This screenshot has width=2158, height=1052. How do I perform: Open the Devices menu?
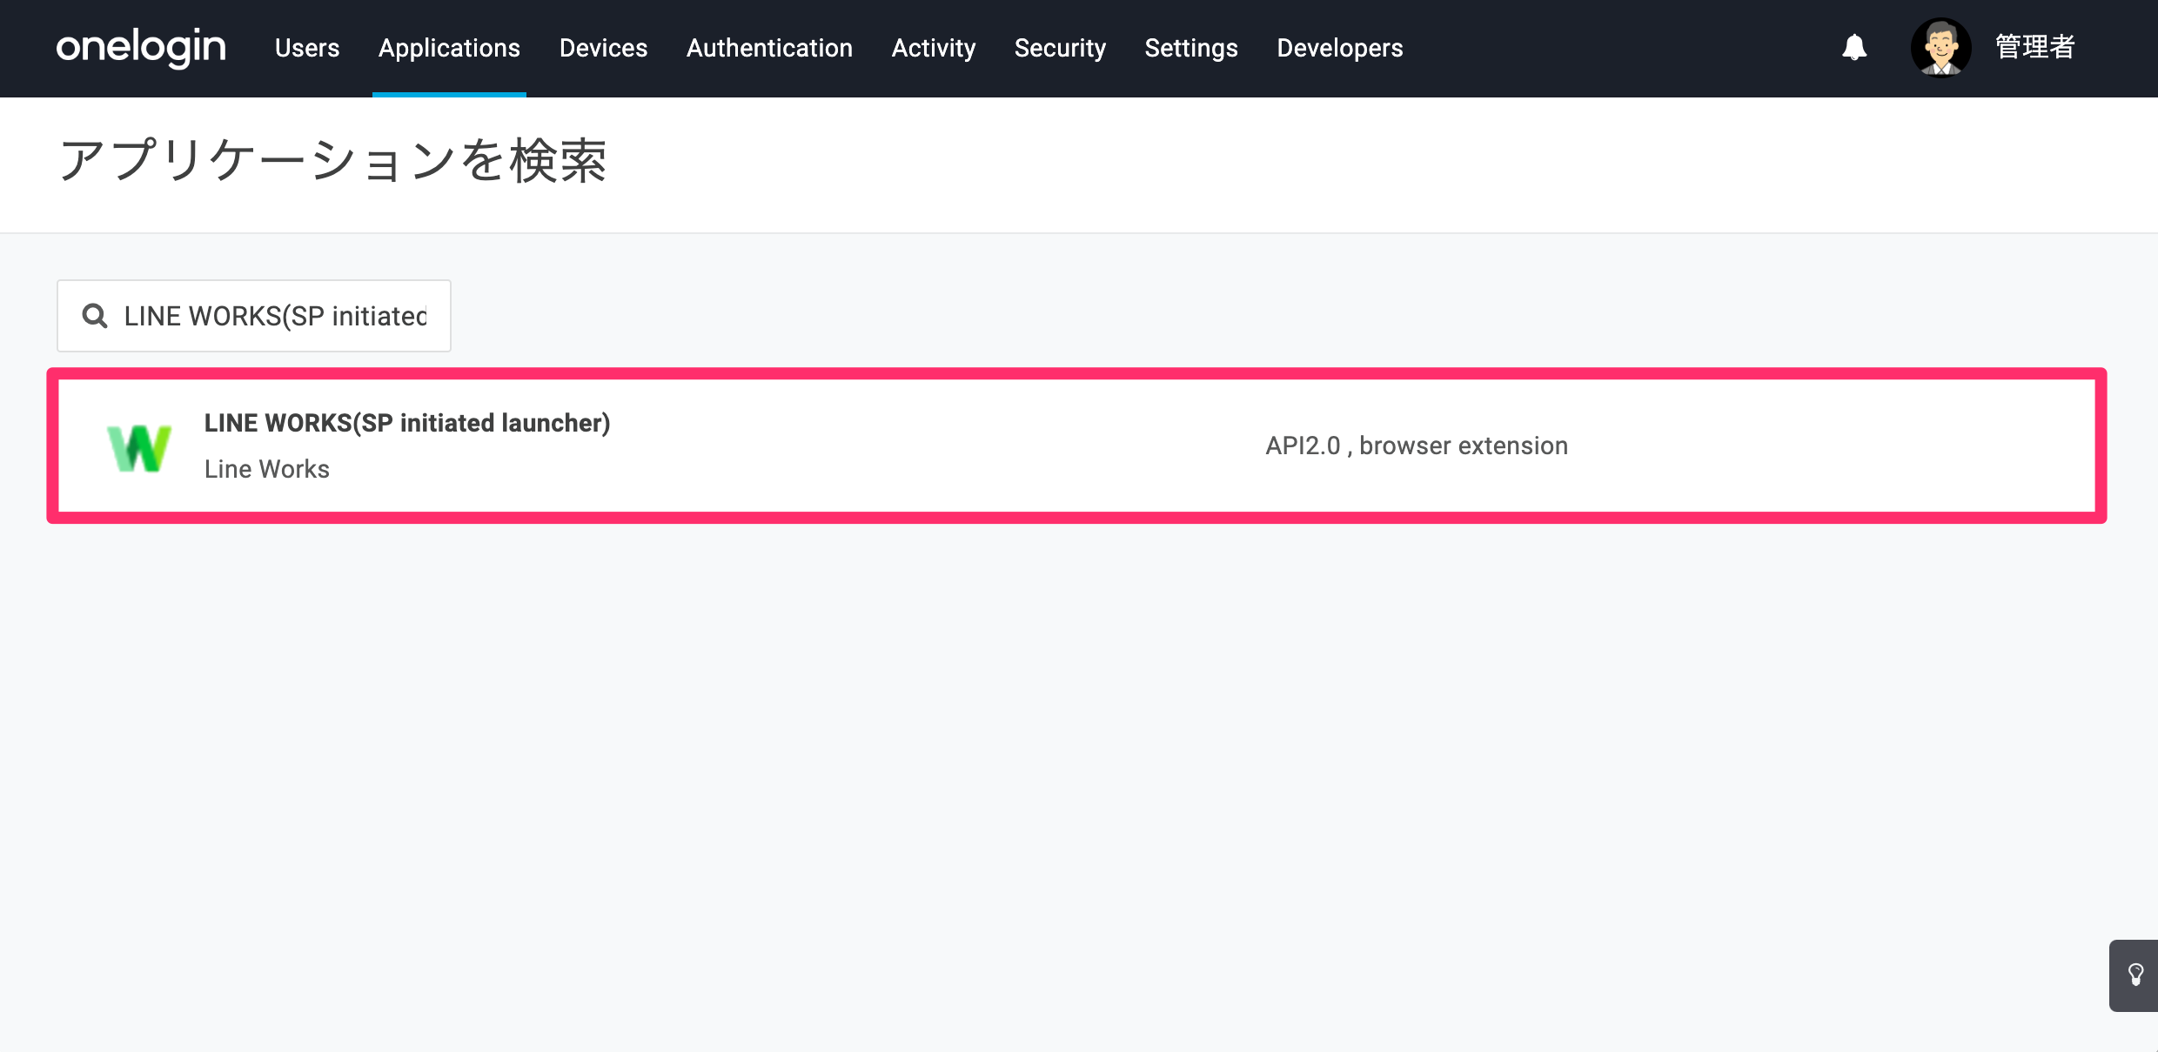tap(603, 48)
